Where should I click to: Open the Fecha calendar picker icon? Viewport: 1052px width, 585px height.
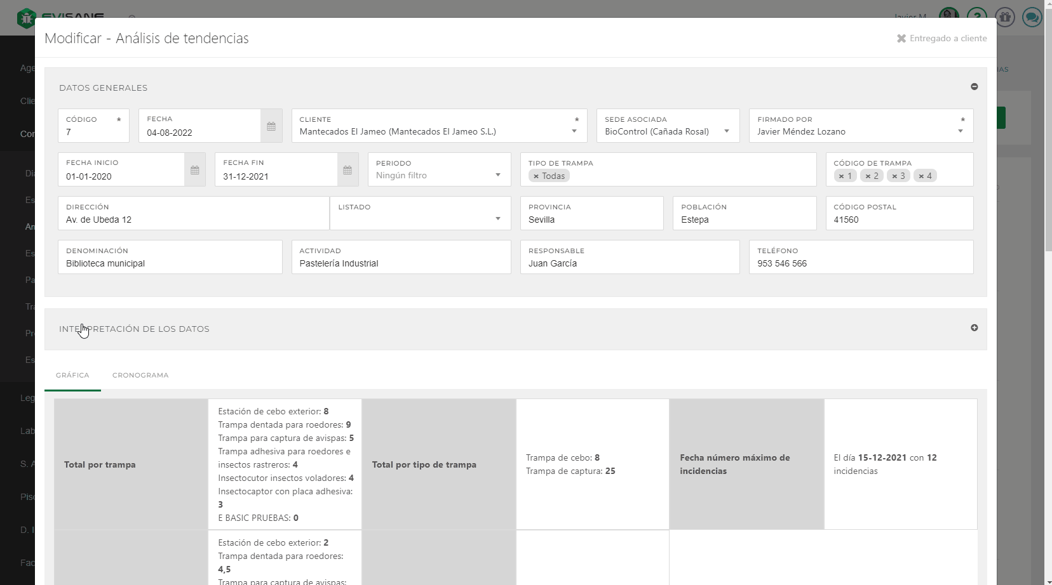coord(271,126)
